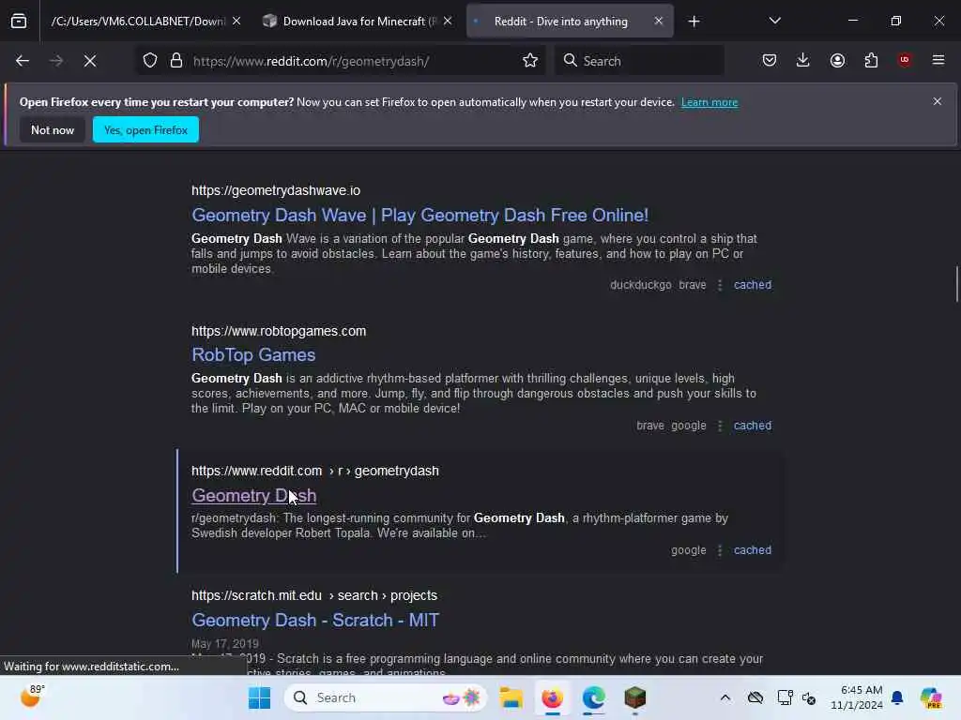Click the Firefox Search box
961x720 pixels.
[639, 61]
